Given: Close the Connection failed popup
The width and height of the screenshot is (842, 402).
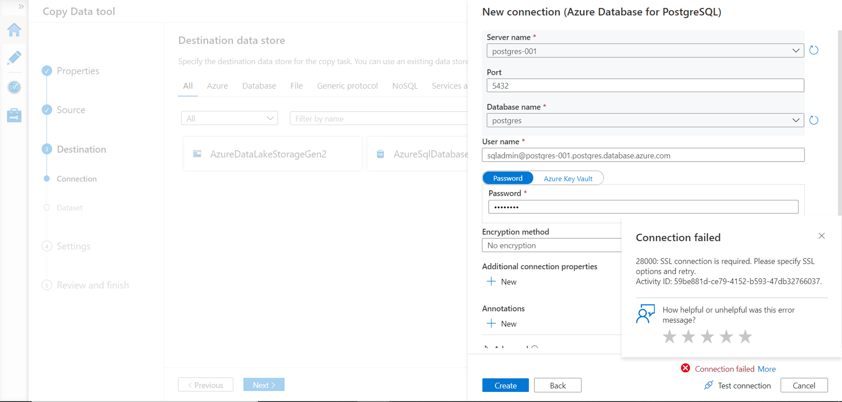Looking at the screenshot, I should pyautogui.click(x=821, y=236).
